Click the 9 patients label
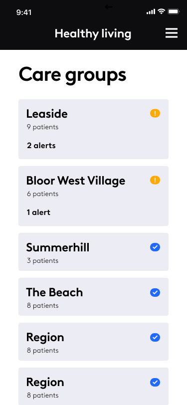This screenshot has width=187, height=405. pyautogui.click(x=42, y=127)
